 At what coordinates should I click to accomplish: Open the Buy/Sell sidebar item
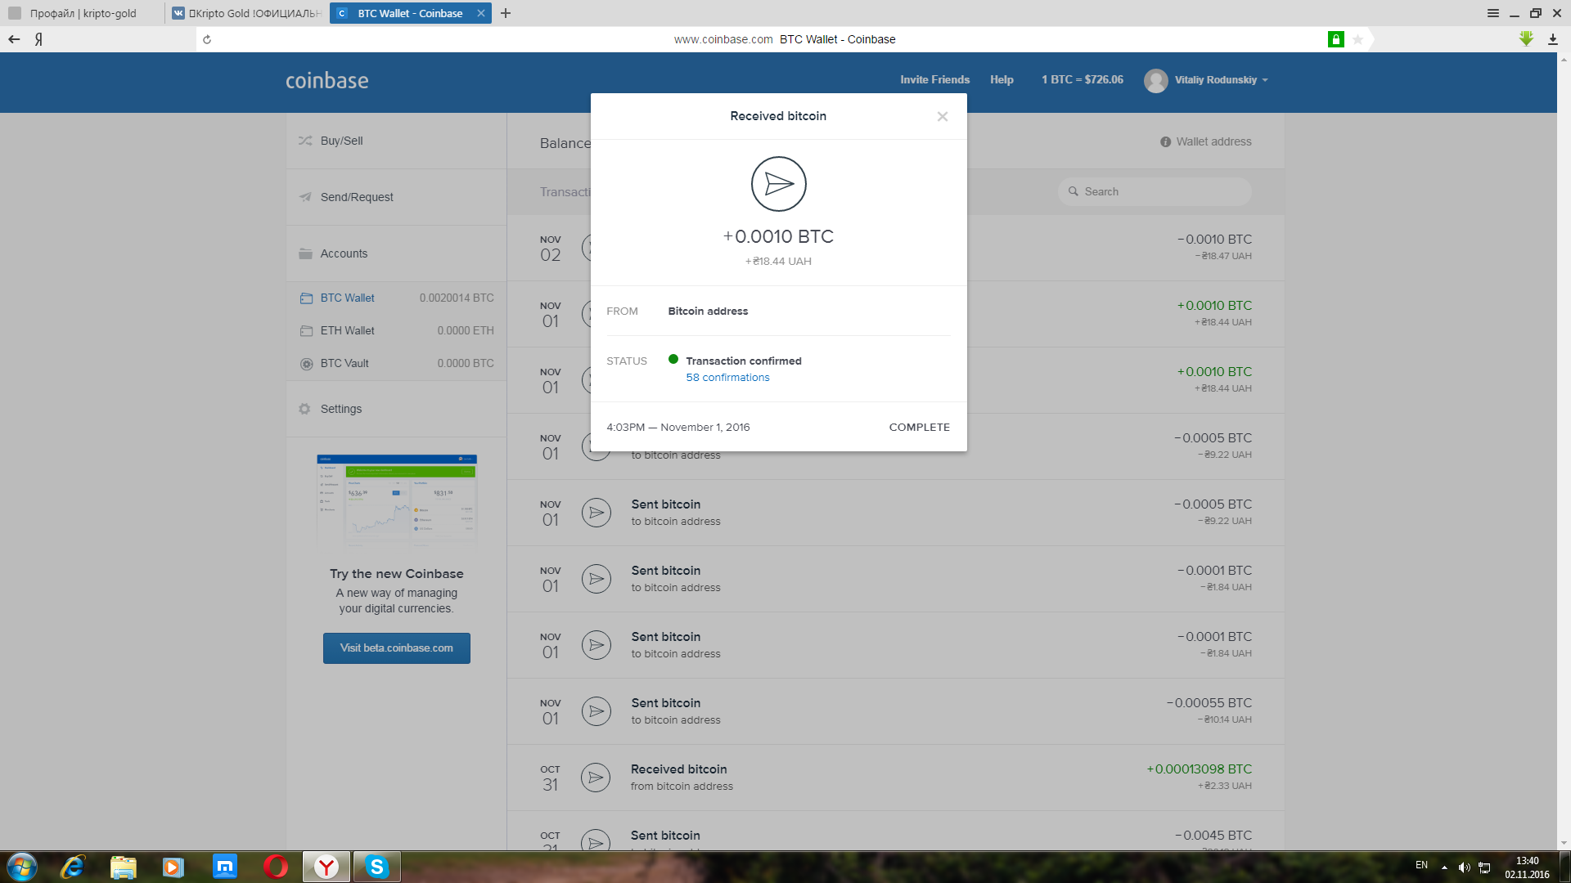341,141
